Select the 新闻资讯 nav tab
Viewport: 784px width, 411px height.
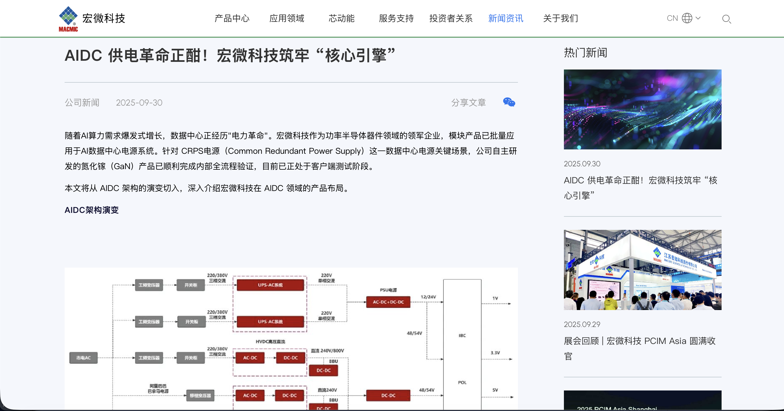506,18
